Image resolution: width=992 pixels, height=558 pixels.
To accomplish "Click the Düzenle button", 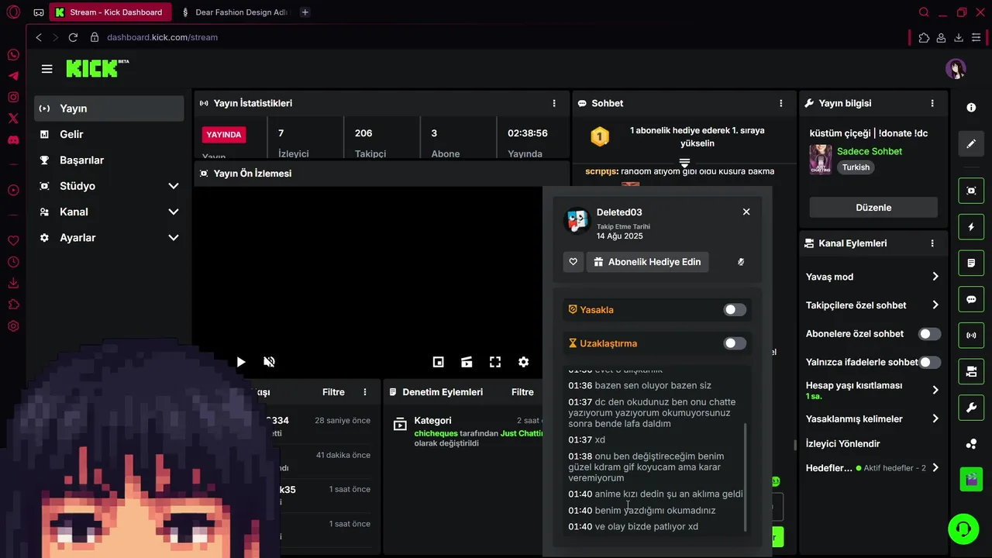I will coord(873,208).
